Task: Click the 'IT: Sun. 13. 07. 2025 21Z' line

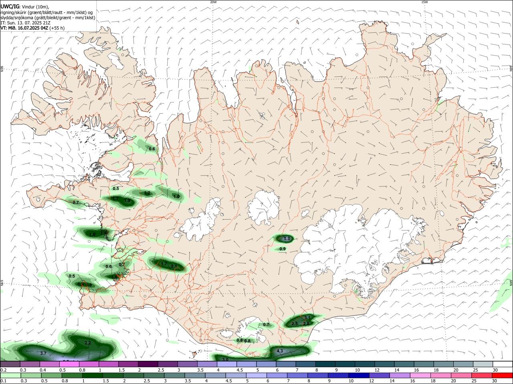Action: [25, 23]
